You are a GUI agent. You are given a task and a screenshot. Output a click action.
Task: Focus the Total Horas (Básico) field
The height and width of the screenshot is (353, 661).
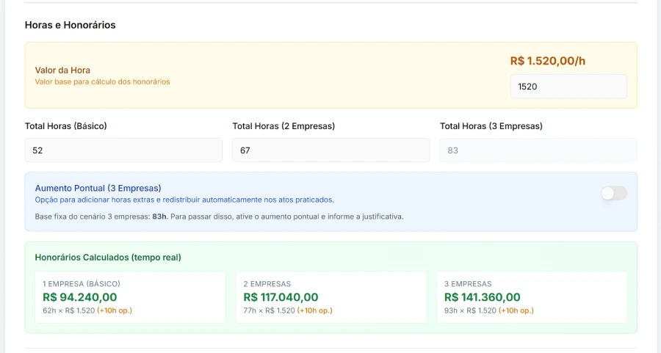pos(123,150)
